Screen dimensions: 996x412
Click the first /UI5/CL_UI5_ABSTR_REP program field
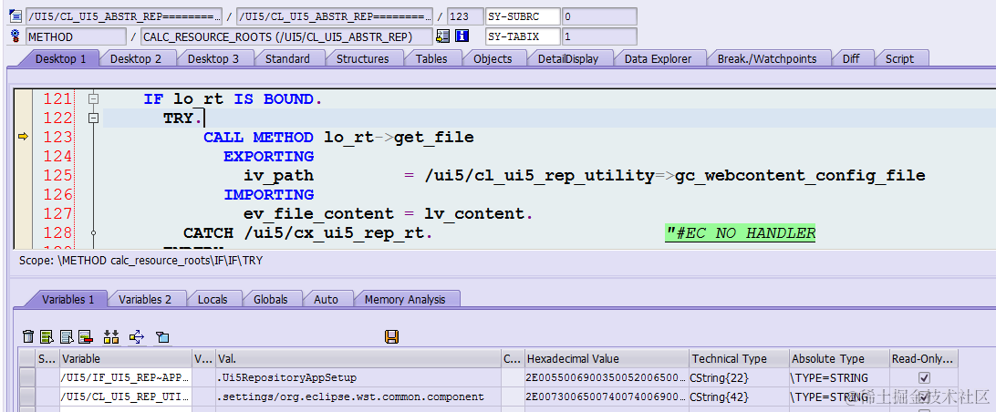tap(124, 16)
